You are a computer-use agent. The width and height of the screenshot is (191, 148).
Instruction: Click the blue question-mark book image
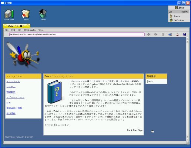54,92
